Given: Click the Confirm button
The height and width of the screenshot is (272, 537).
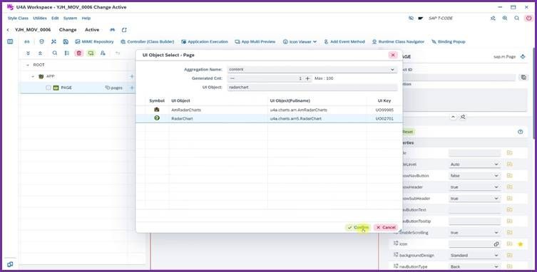Looking at the screenshot, I should [357, 228].
